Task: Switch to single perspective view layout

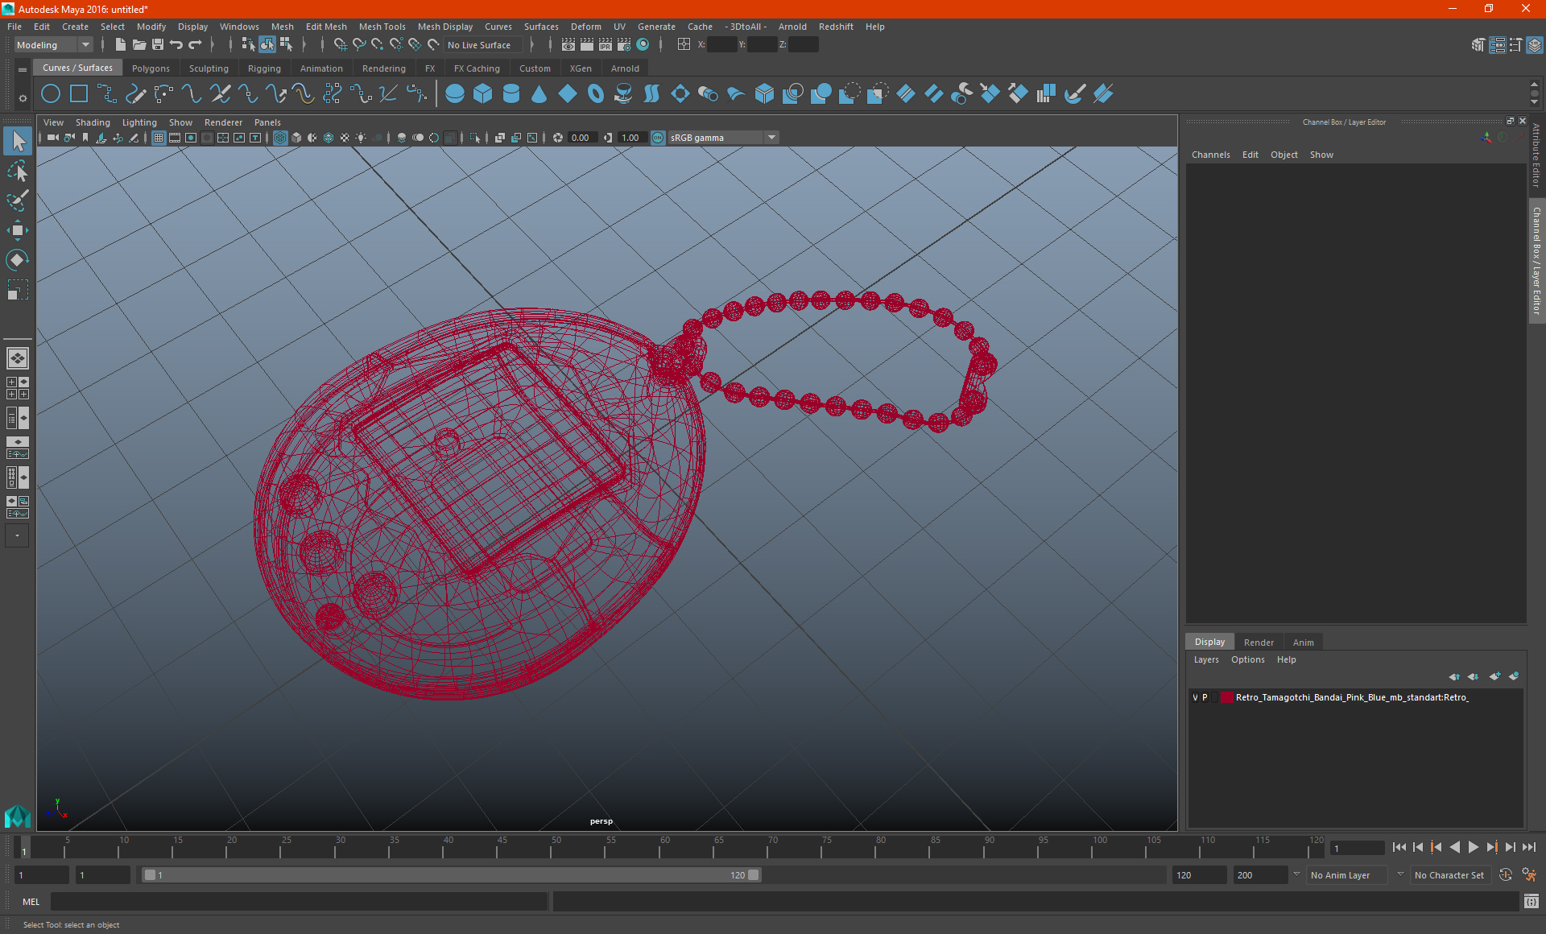Action: (17, 358)
